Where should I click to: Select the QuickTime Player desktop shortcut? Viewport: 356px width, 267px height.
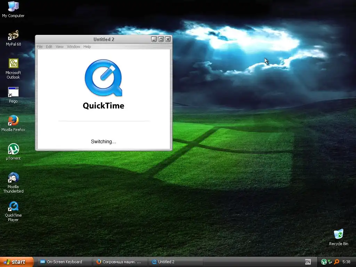(13, 211)
